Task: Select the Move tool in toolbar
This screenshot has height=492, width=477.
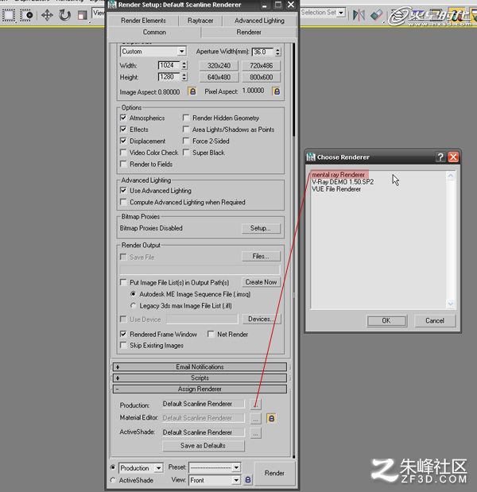Action: 47,15
